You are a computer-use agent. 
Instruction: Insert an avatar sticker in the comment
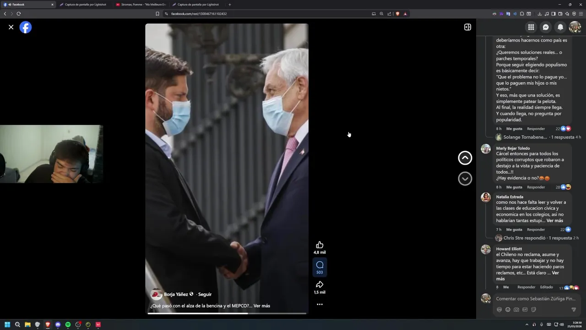click(x=499, y=309)
